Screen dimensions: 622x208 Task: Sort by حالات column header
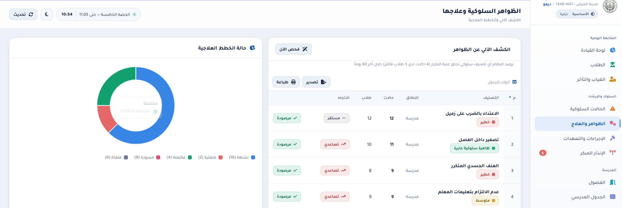(388, 98)
